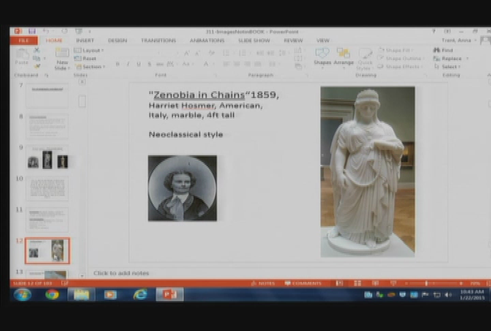This screenshot has width=491, height=331.
Task: Click the Cut scissors icon
Action: (x=37, y=50)
